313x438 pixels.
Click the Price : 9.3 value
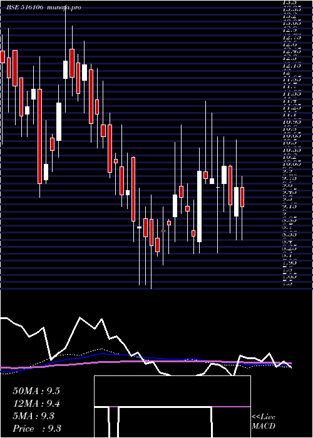(x=36, y=429)
